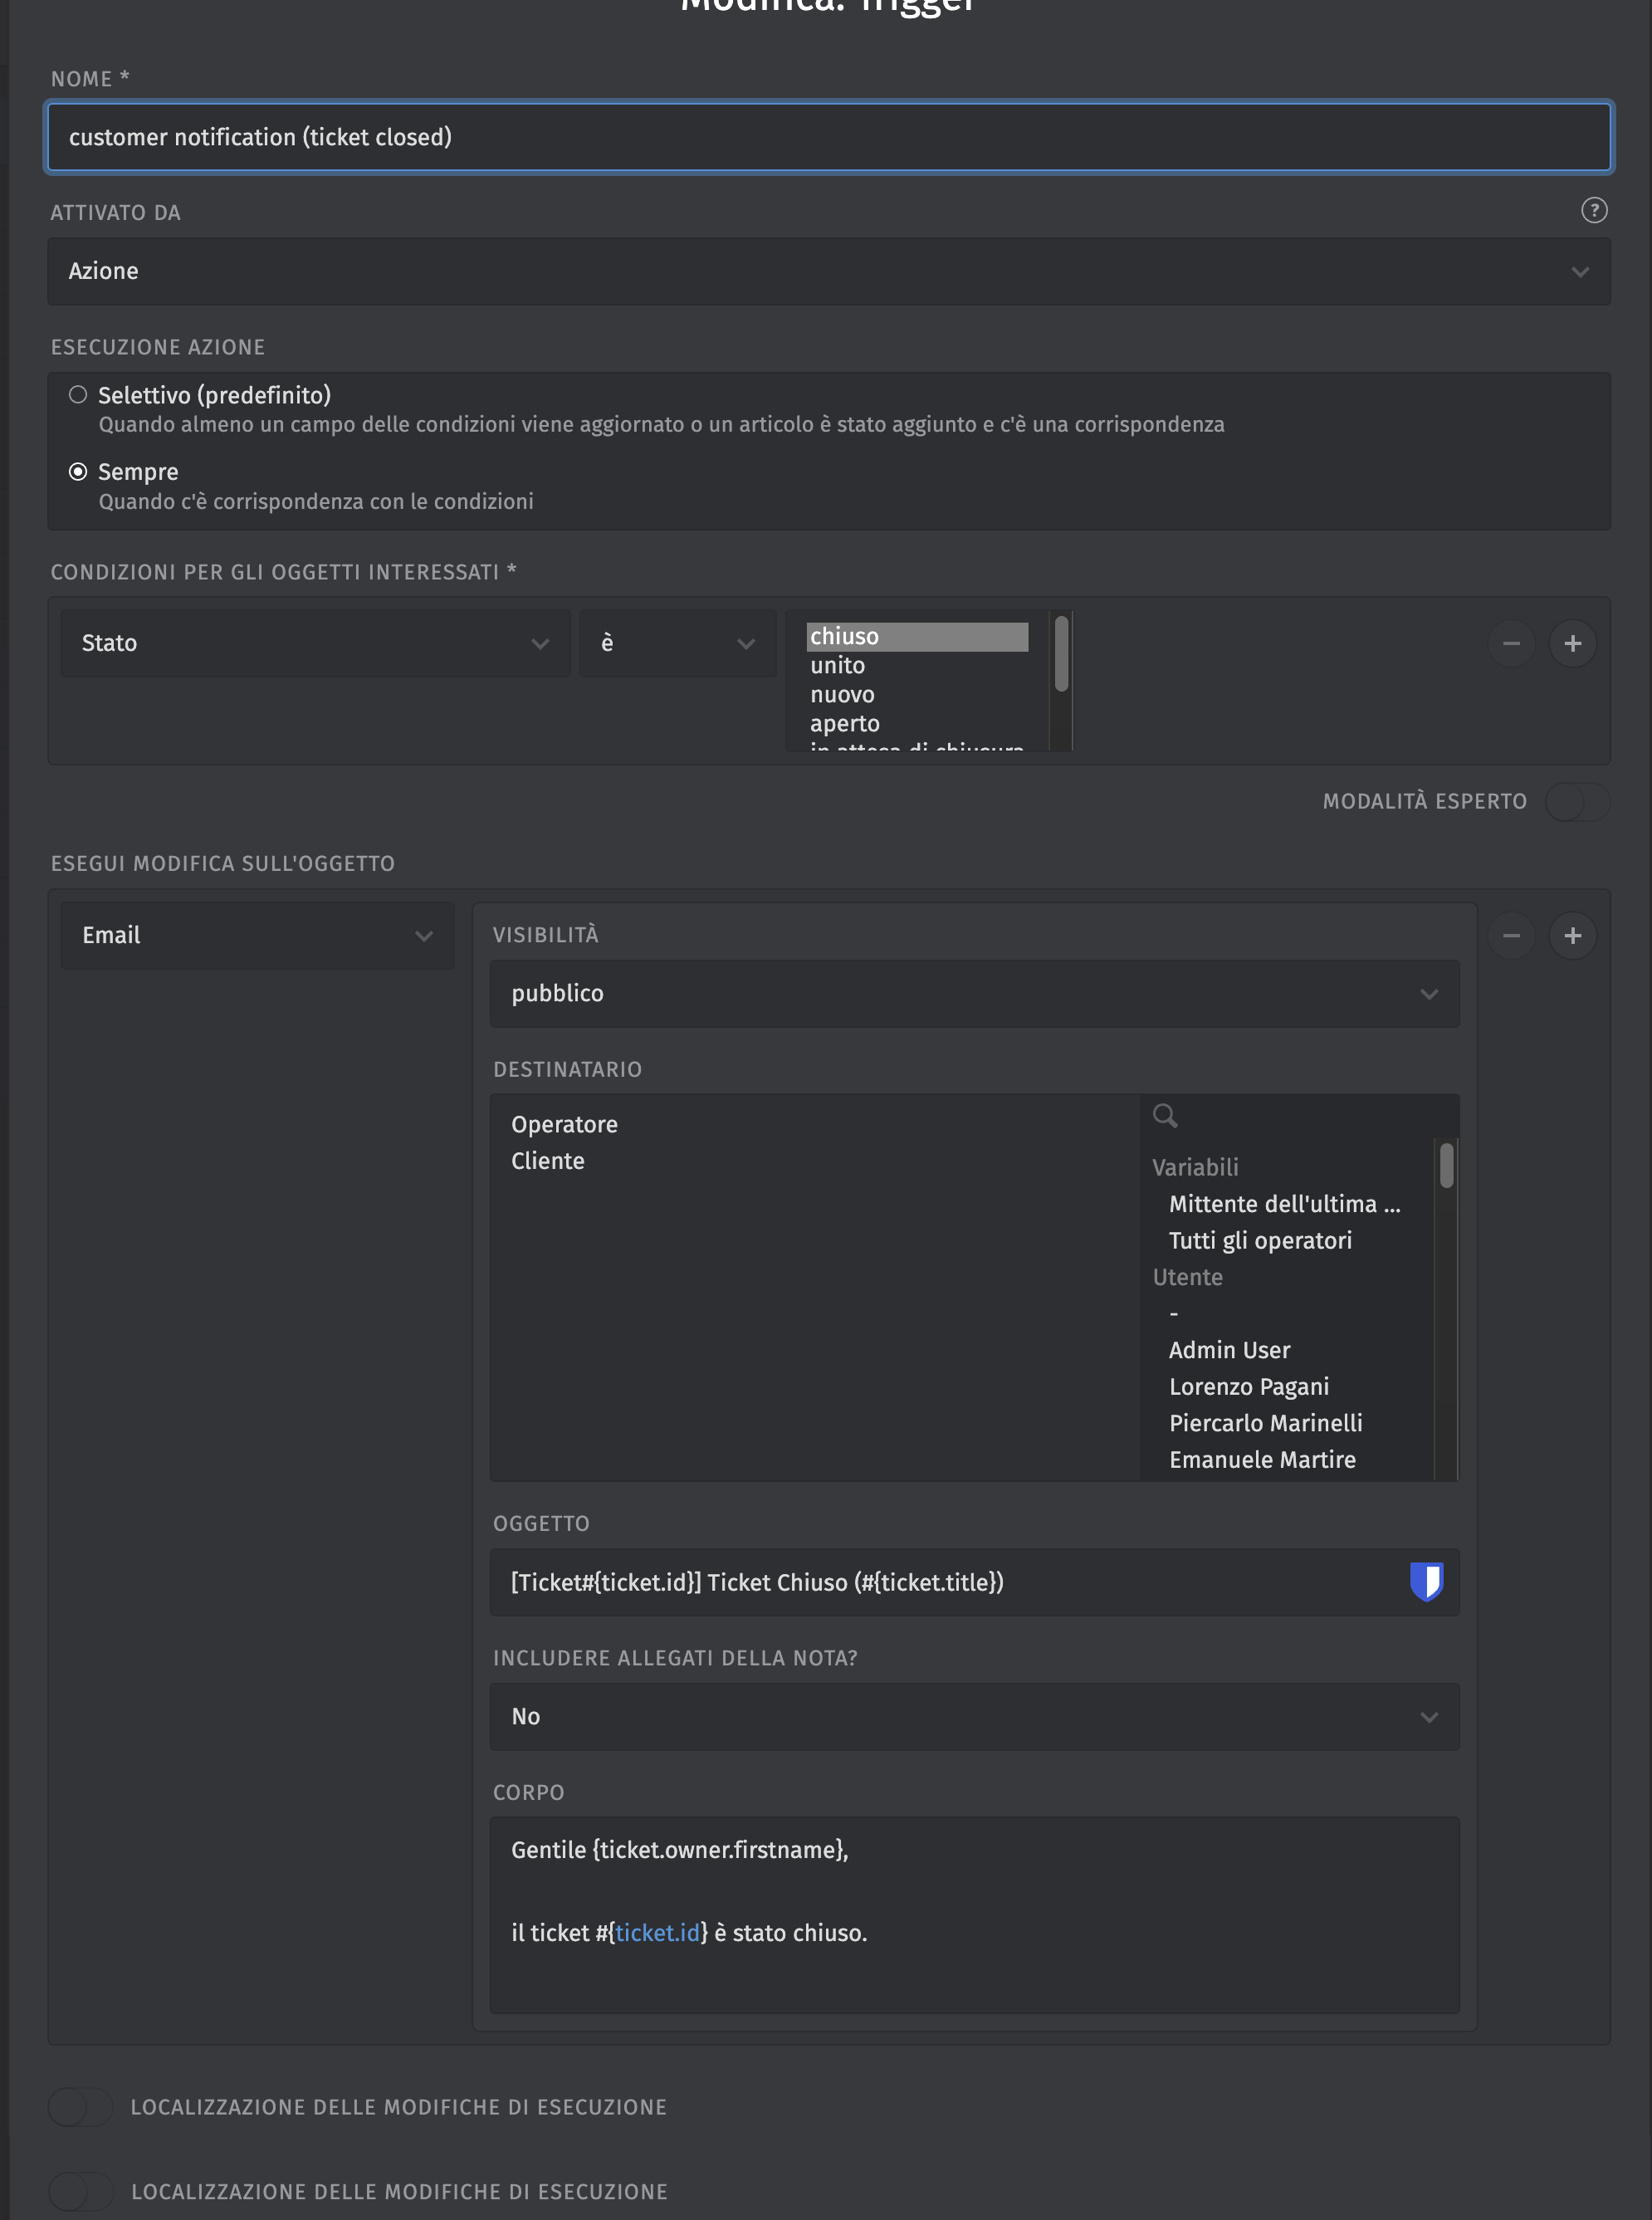
Task: Open the Stato attribute dropdown
Action: [315, 643]
